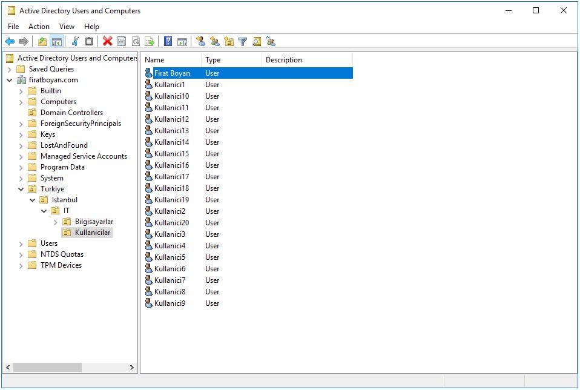Click the Filter funnel icon
The width and height of the screenshot is (580, 390).
click(x=243, y=41)
